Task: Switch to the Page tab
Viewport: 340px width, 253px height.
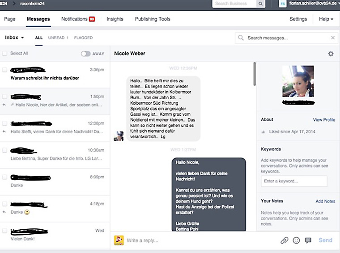Action: [10, 19]
